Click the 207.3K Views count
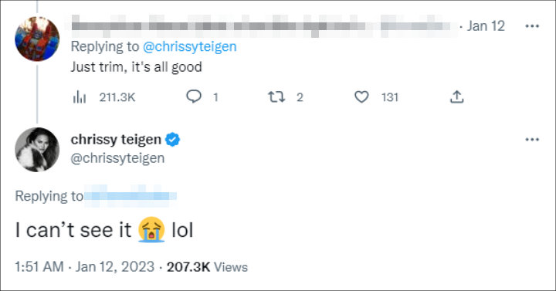Screen dimensions: 556x291 207,267
